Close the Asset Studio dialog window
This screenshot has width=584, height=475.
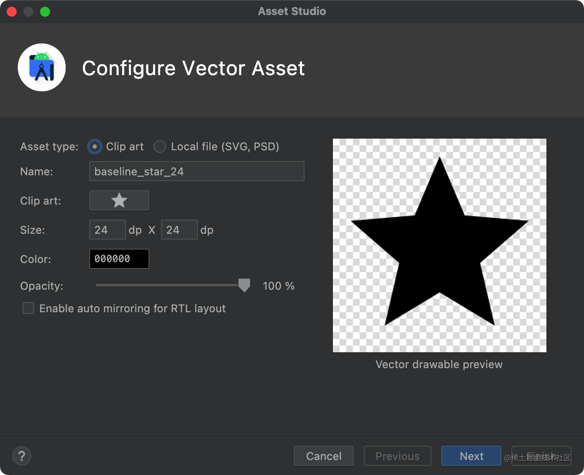pos(12,12)
